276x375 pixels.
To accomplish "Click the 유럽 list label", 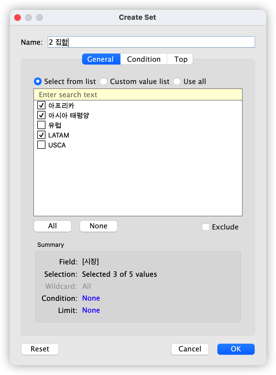I will coord(55,125).
